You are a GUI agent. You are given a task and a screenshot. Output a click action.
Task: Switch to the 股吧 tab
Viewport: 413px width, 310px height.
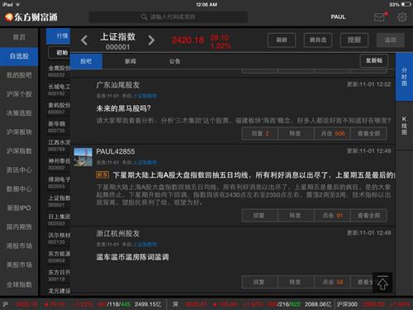[86, 61]
